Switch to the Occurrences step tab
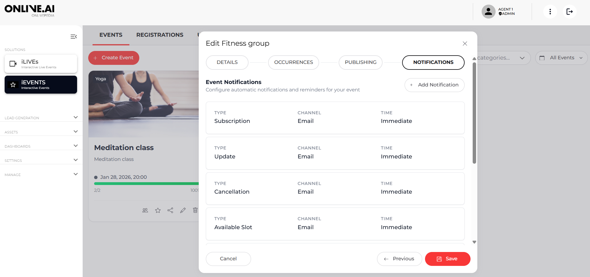Screen dimensions: 590x277 pos(293,62)
